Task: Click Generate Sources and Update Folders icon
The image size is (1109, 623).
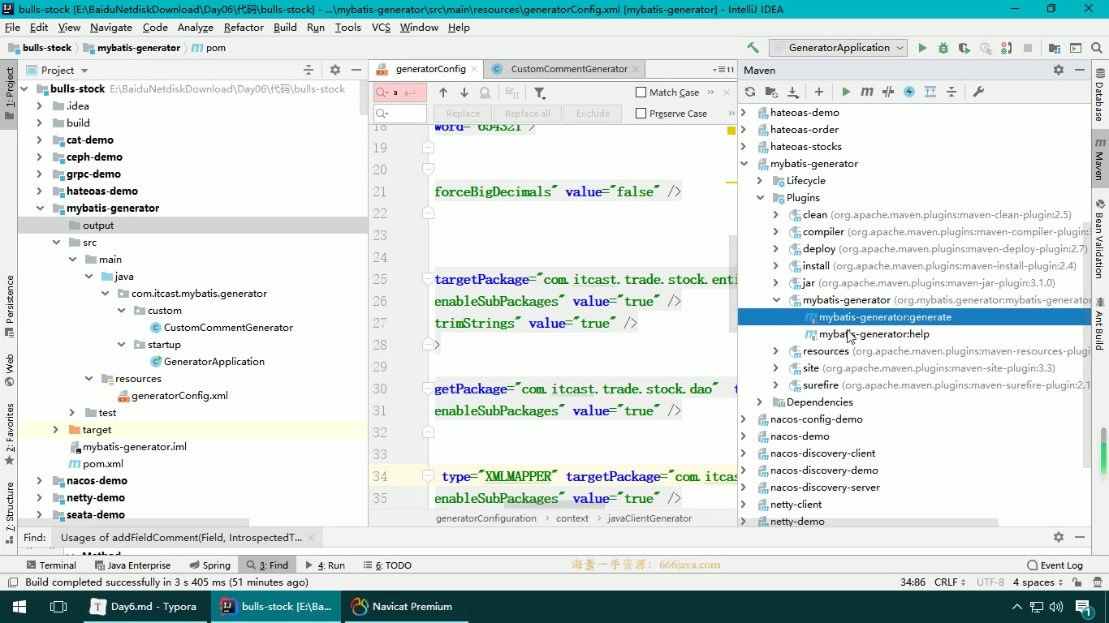Action: [x=771, y=92]
